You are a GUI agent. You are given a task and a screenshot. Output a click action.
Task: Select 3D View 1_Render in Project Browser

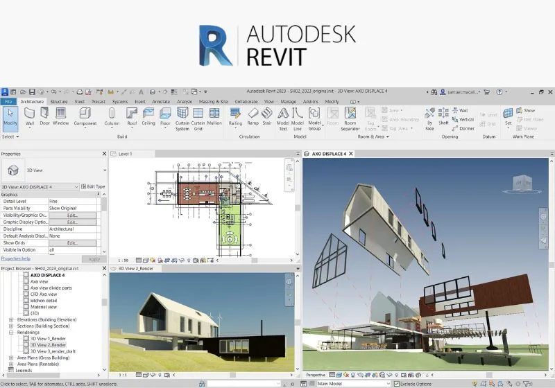[x=48, y=339]
